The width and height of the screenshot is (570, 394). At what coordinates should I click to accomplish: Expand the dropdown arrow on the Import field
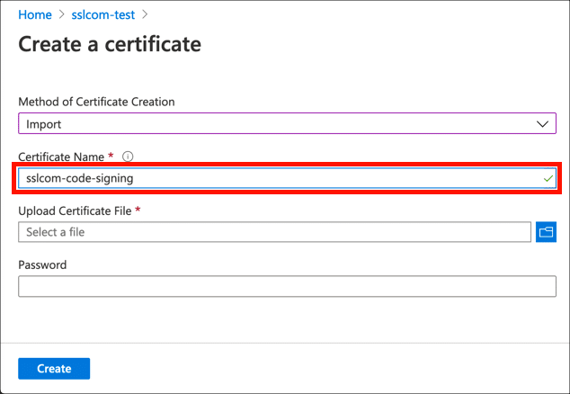pos(542,124)
